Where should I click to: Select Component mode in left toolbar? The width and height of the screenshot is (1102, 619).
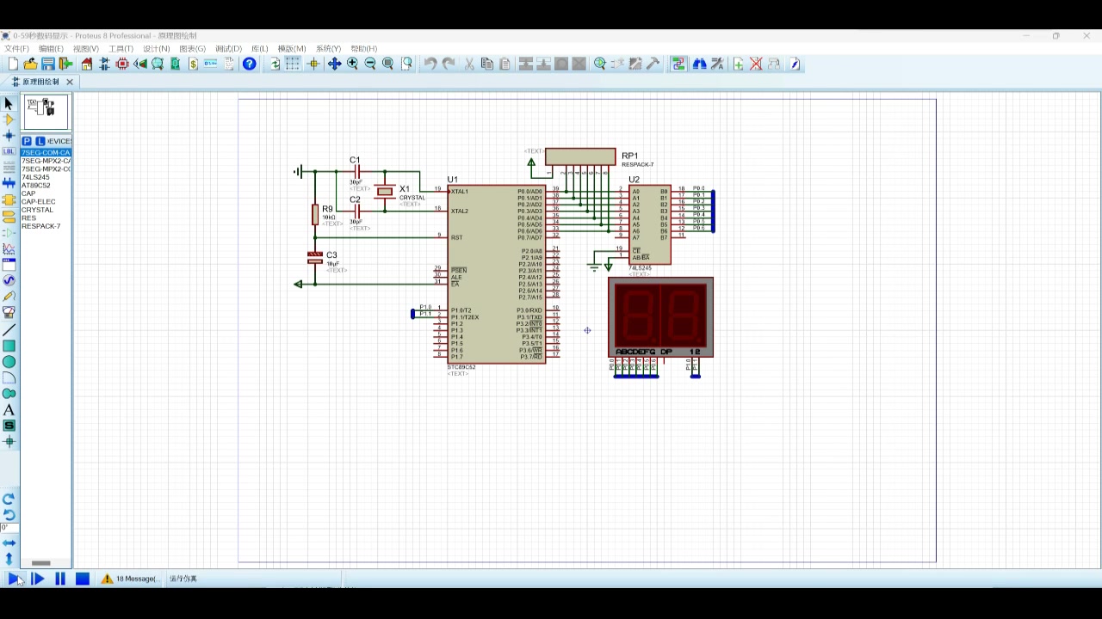click(x=9, y=120)
